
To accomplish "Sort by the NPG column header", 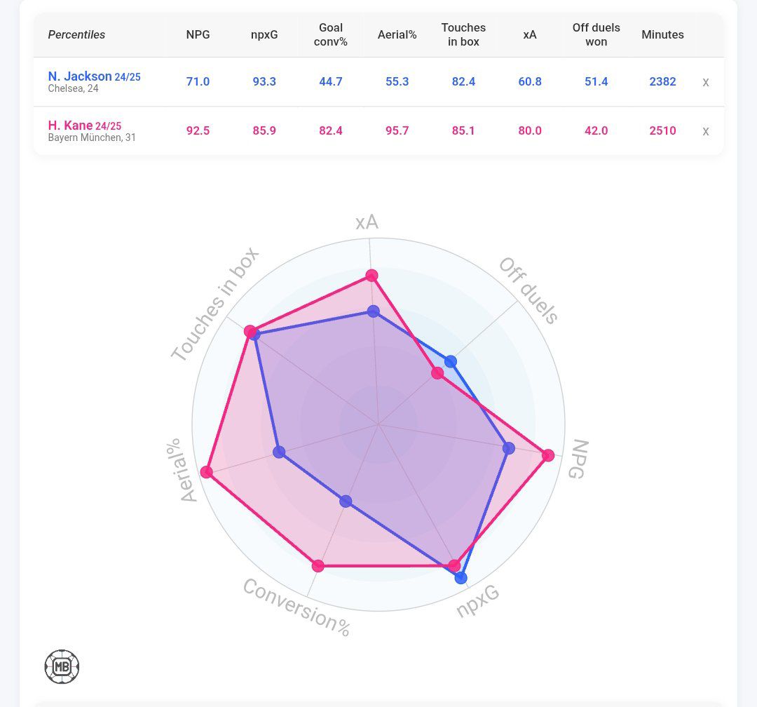I will point(198,34).
